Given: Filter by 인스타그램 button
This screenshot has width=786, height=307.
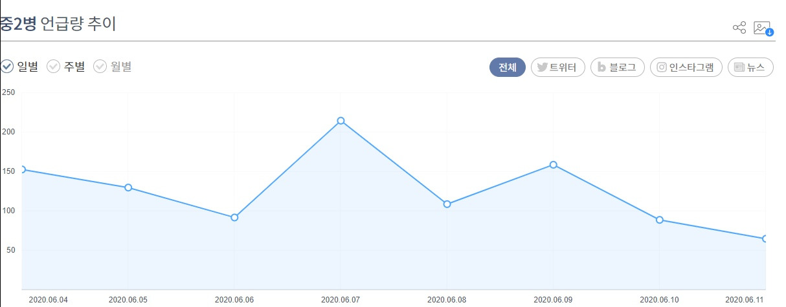Looking at the screenshot, I should [x=686, y=67].
